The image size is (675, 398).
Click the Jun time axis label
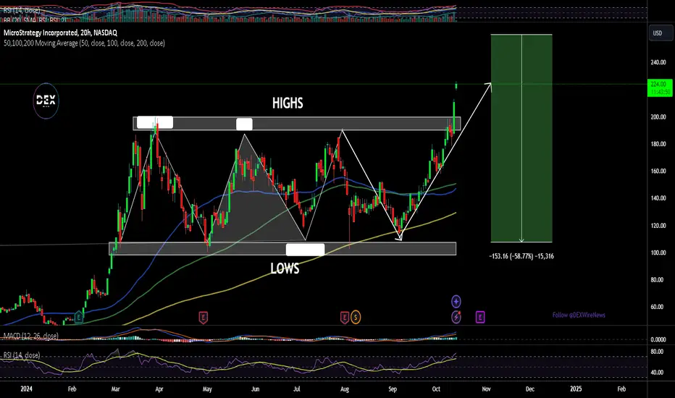[255, 389]
